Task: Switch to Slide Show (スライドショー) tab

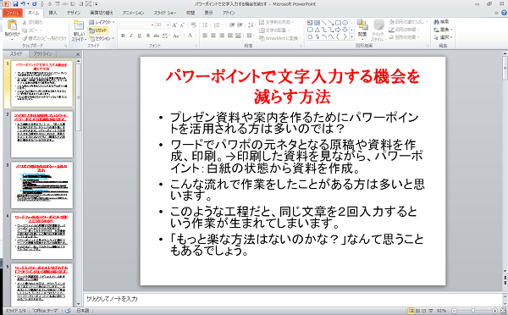Action: (x=165, y=13)
